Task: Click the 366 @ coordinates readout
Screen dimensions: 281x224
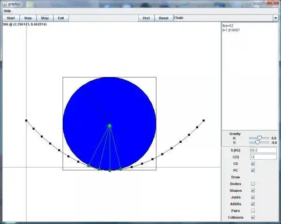Action: tap(24, 24)
